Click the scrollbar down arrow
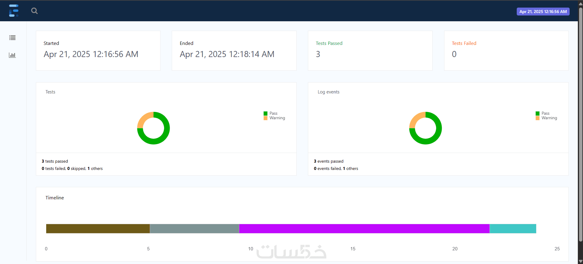This screenshot has width=583, height=264. [x=581, y=261]
